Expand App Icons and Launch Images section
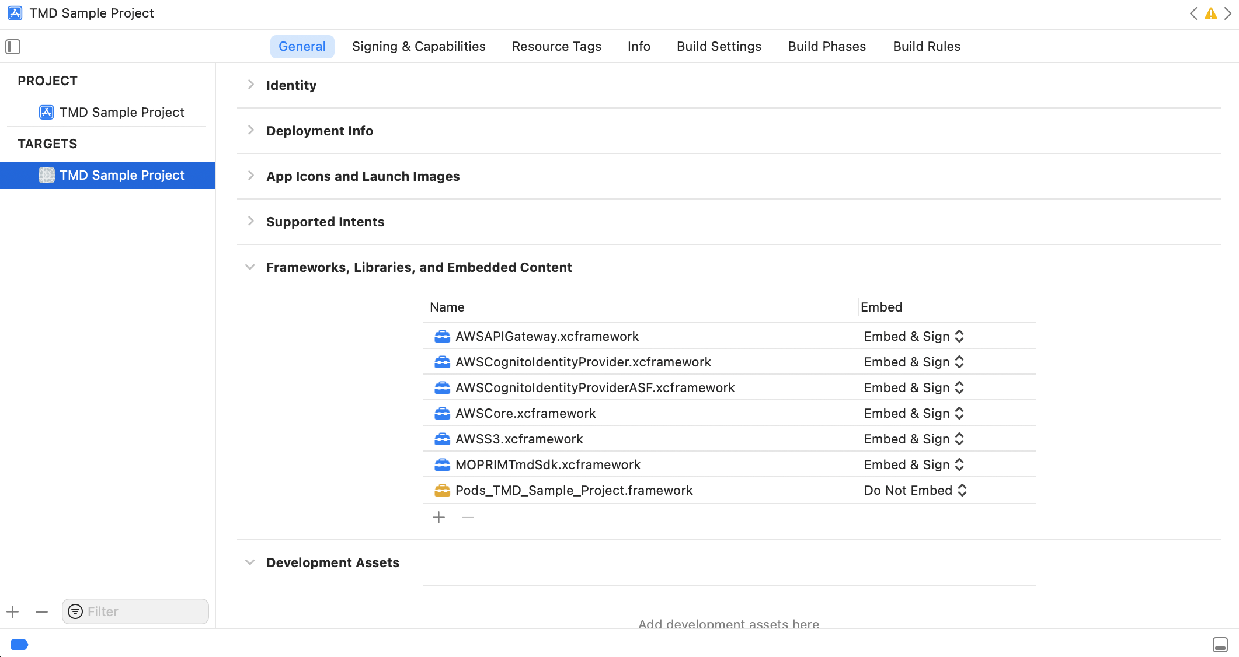The image size is (1239, 657). (x=250, y=176)
